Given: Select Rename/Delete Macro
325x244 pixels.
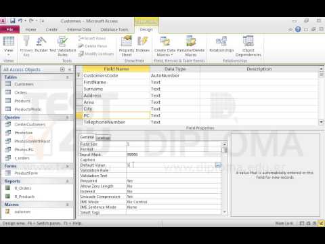Looking at the screenshot, I should (191, 46).
